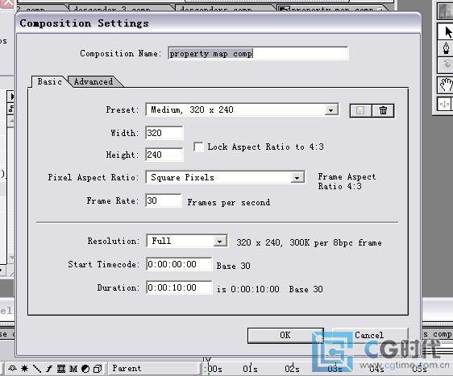This screenshot has height=376, width=453.
Task: Click the floppy disk save preset icon
Action: tap(360, 110)
